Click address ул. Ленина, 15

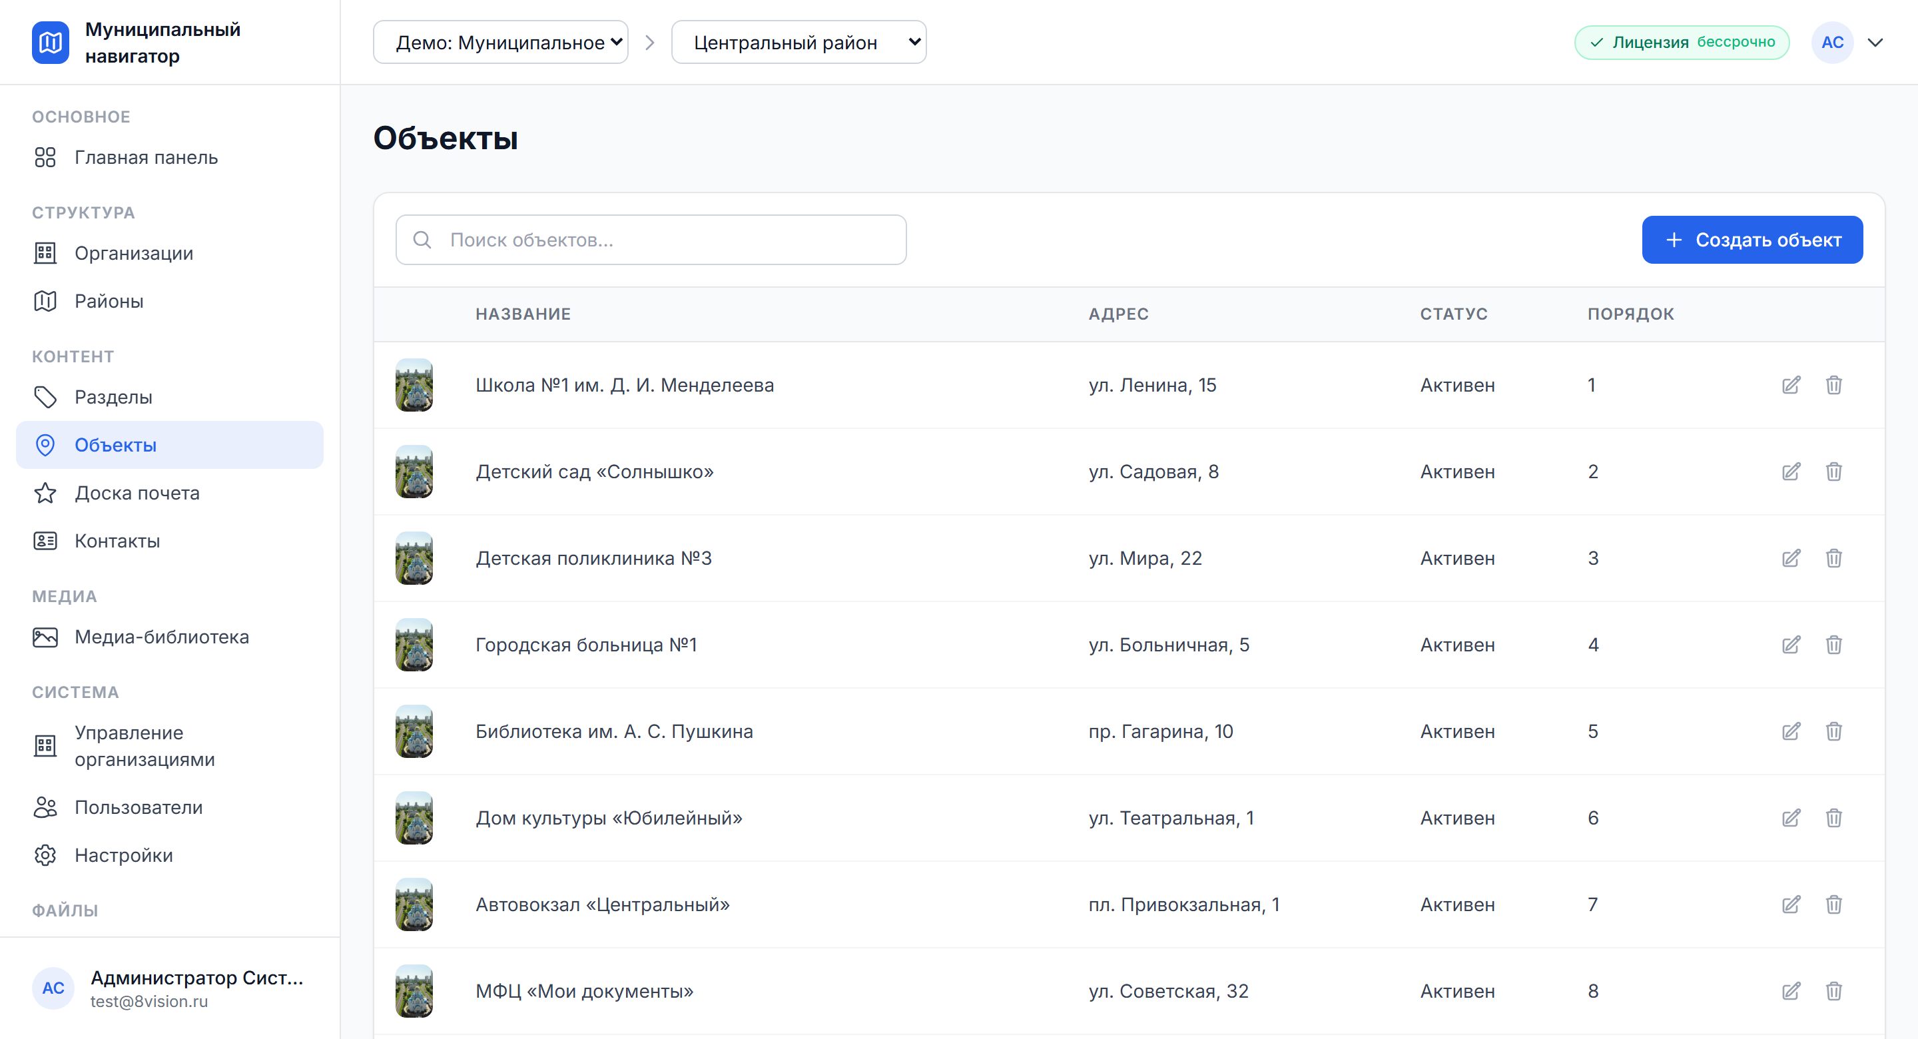(x=1152, y=385)
